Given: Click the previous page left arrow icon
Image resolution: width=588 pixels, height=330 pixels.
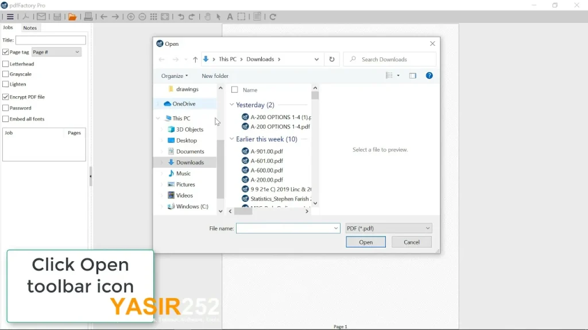Looking at the screenshot, I should tap(104, 17).
